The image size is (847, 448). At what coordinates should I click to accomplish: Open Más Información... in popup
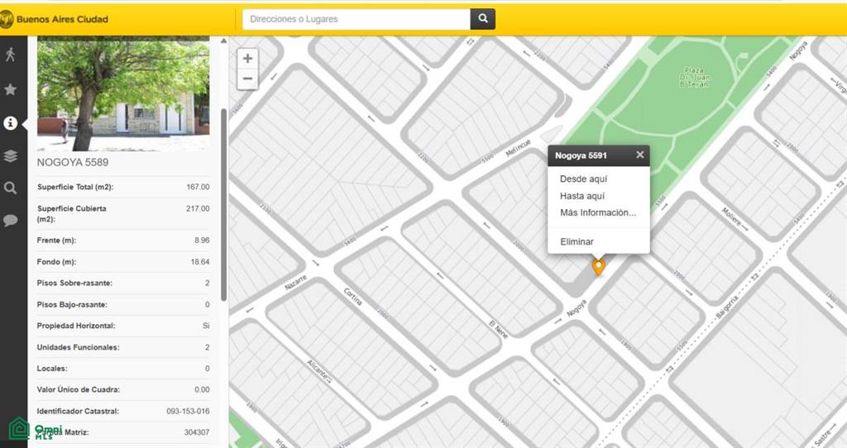(598, 212)
